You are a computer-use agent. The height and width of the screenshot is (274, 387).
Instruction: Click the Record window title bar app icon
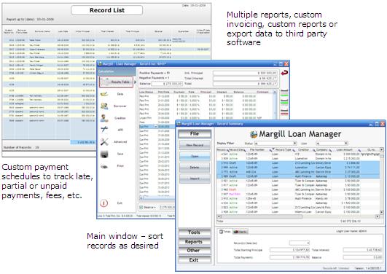100,64
